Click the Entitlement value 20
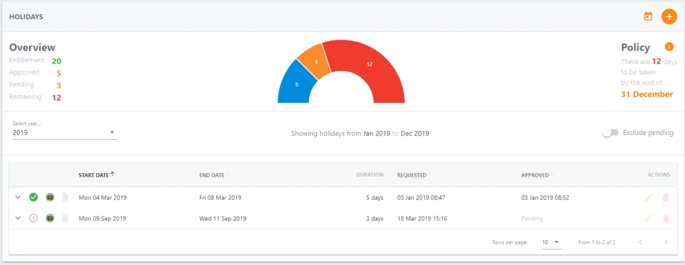Screen dimensions: 685x265 (57, 61)
